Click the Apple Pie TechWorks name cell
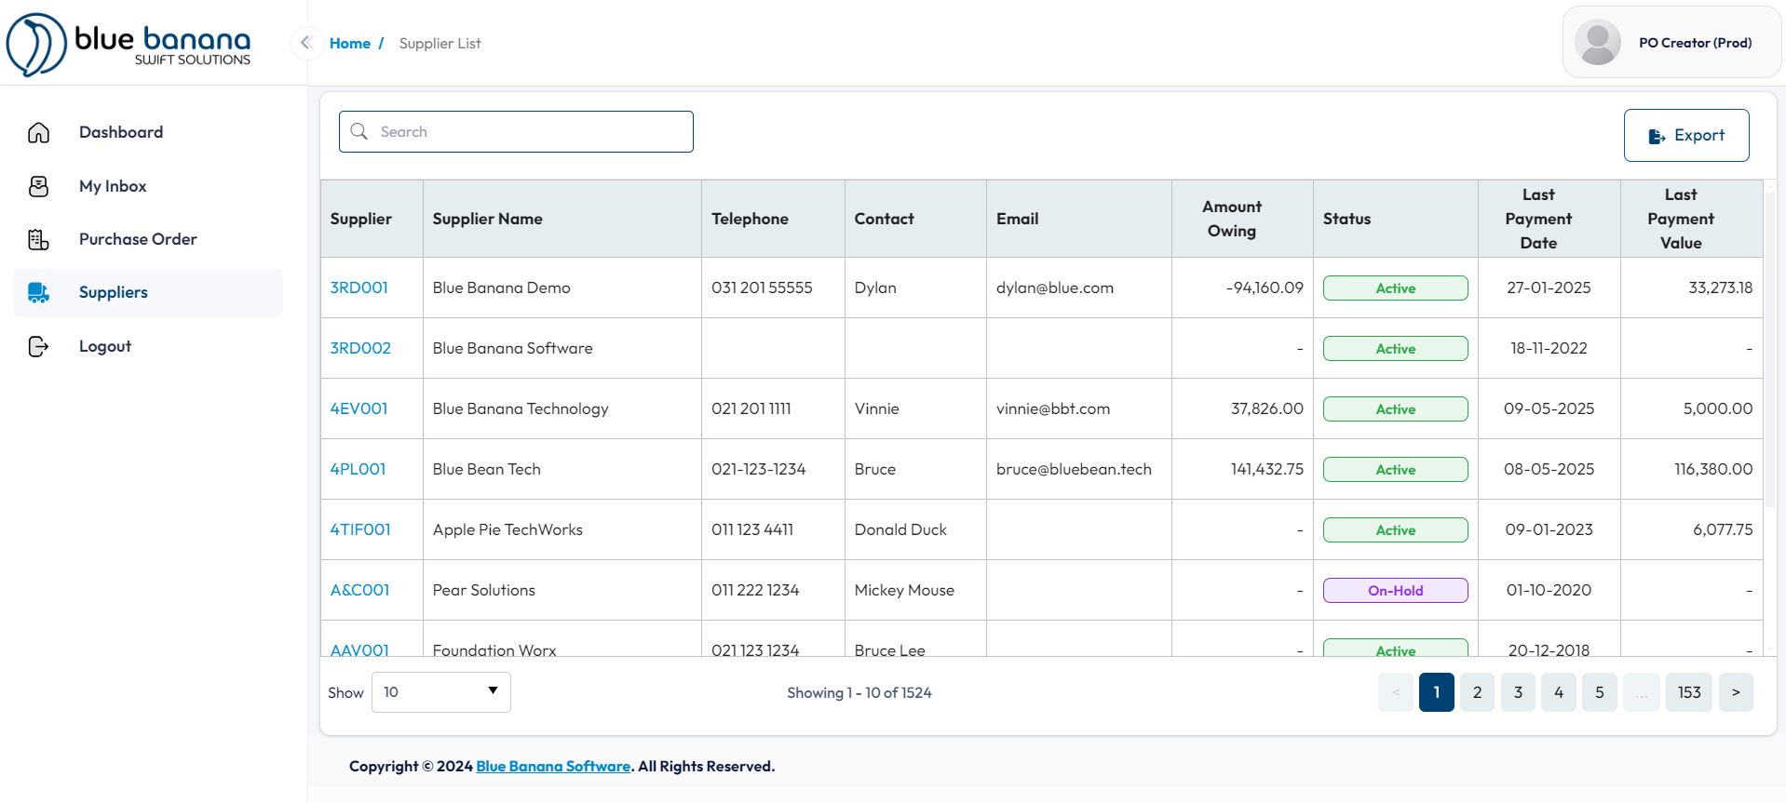 pyautogui.click(x=562, y=529)
